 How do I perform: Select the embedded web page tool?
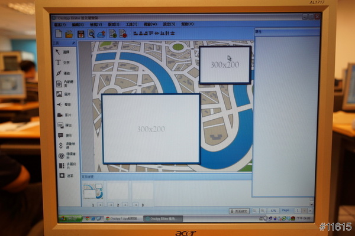coord(64,84)
